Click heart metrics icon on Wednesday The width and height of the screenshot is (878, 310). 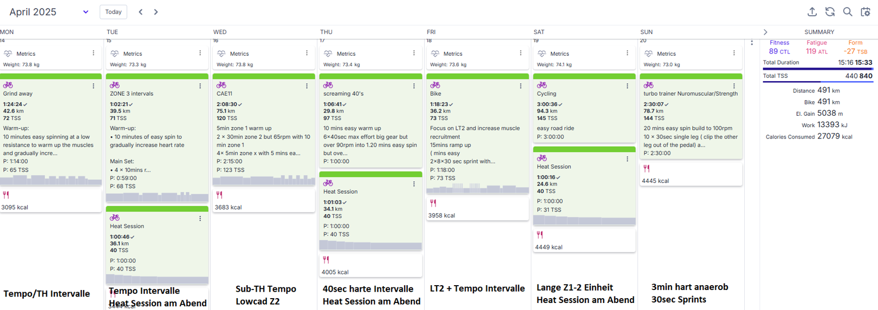pos(221,54)
